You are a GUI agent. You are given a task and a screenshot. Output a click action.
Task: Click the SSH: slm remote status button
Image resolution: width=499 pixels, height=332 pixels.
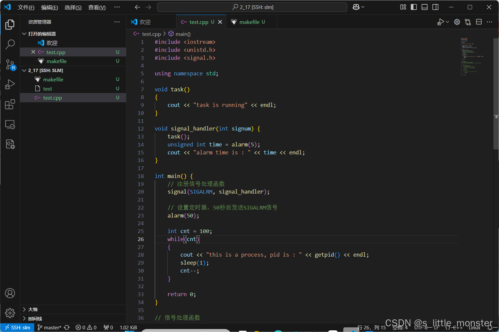(x=17, y=328)
